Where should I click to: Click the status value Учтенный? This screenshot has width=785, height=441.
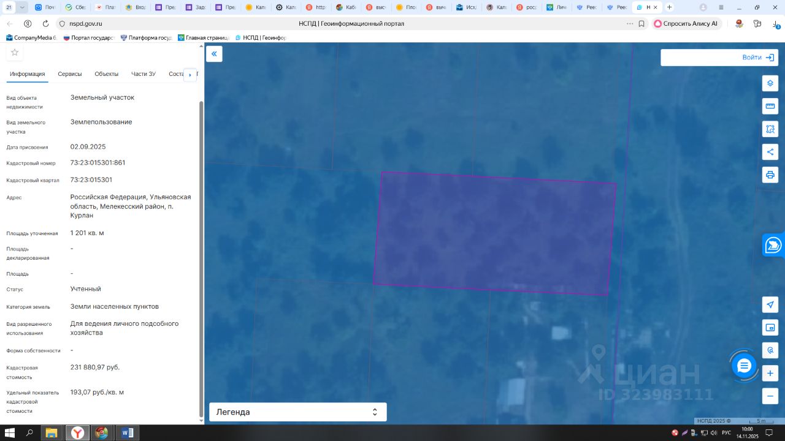[x=86, y=289]
